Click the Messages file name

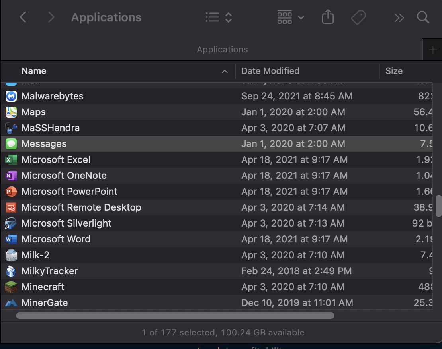click(x=44, y=144)
